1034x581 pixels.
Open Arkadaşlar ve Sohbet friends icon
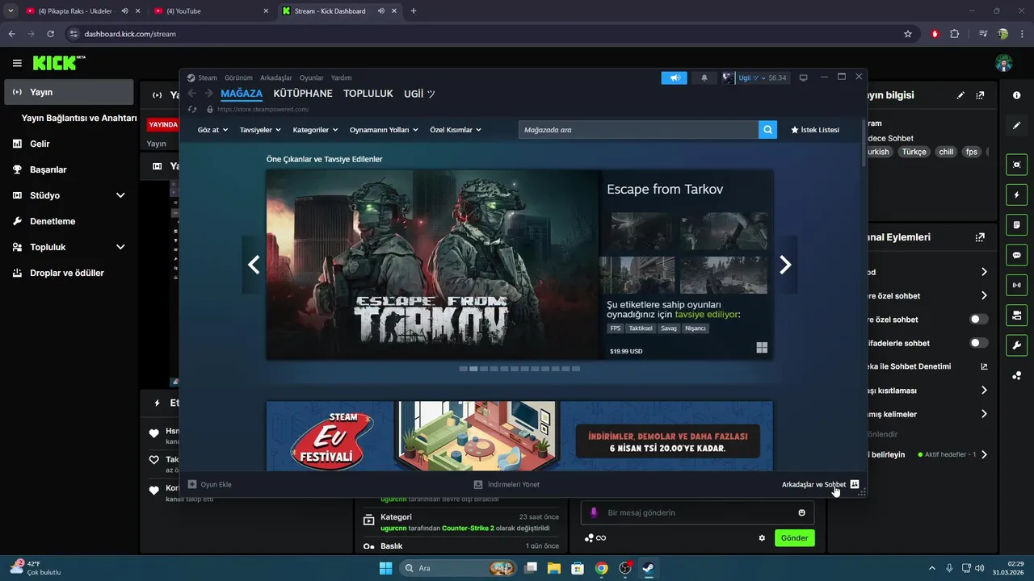pyautogui.click(x=855, y=484)
